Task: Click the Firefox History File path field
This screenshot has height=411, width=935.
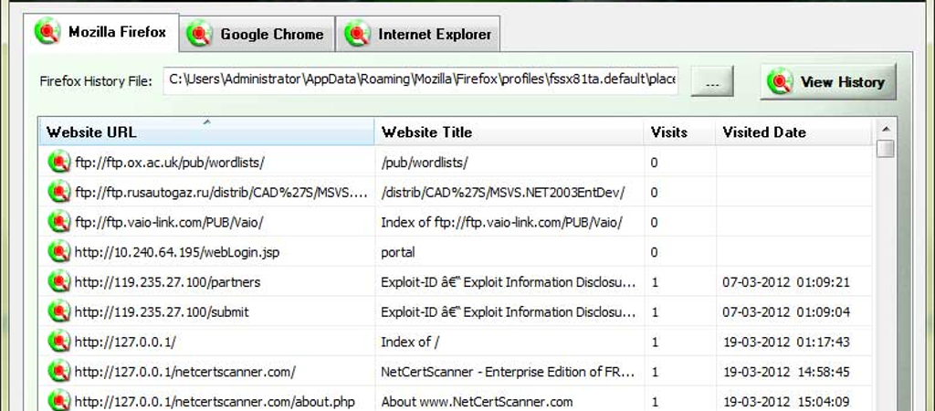Action: coord(420,80)
